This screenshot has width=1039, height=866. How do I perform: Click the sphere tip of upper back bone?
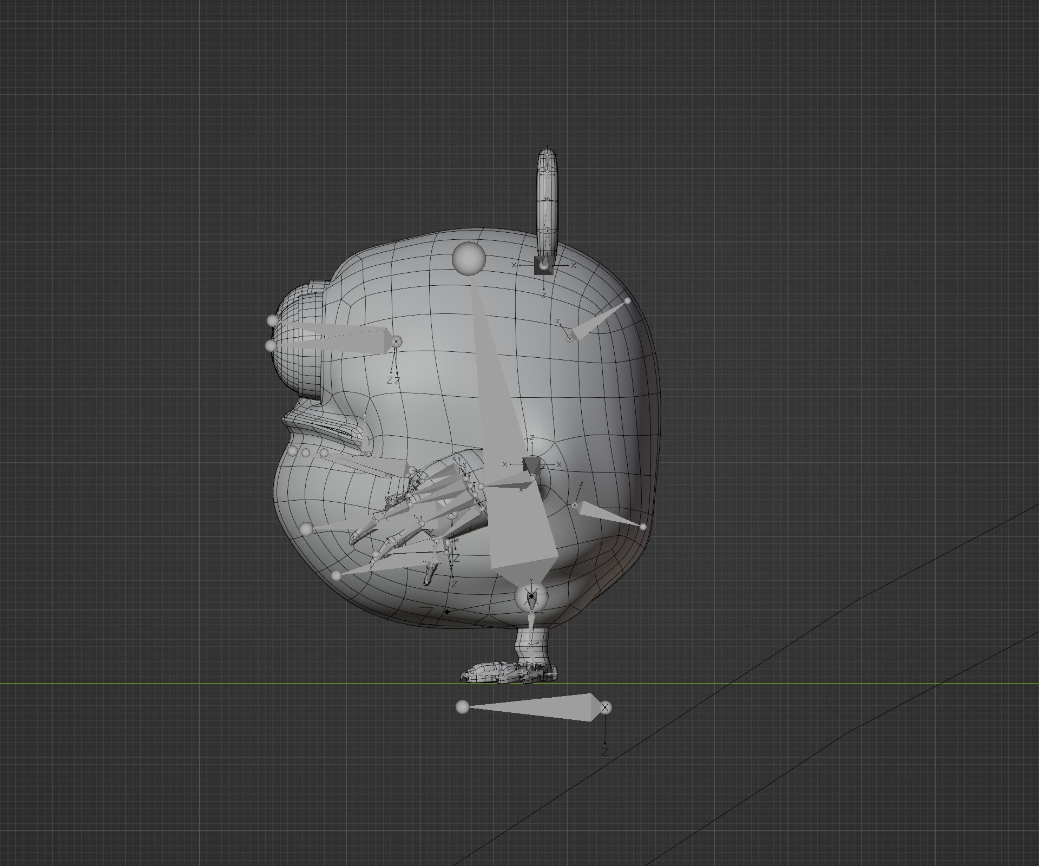point(628,301)
